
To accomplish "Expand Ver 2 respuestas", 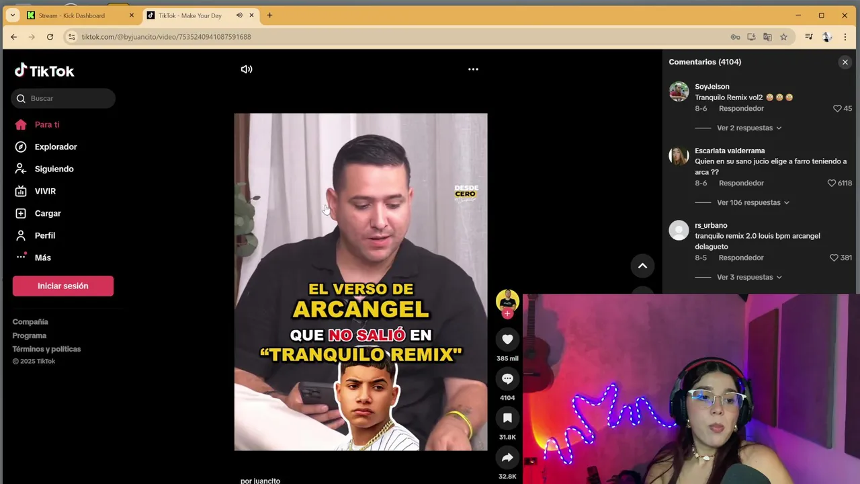I will (749, 128).
